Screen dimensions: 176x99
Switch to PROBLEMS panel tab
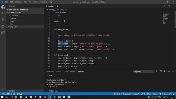pyautogui.click(x=50, y=71)
